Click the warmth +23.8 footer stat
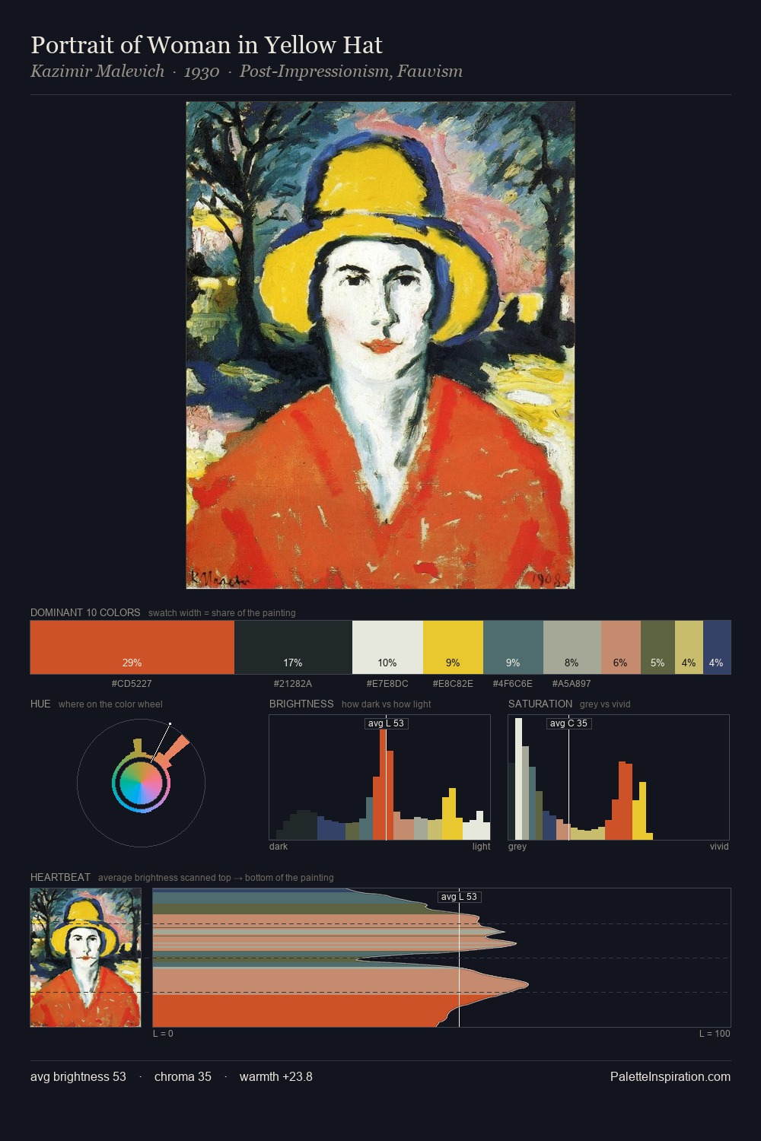The width and height of the screenshot is (761, 1141). pos(276,1076)
